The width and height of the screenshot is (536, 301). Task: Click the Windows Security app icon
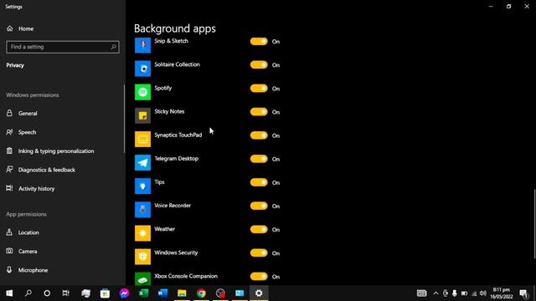[142, 257]
